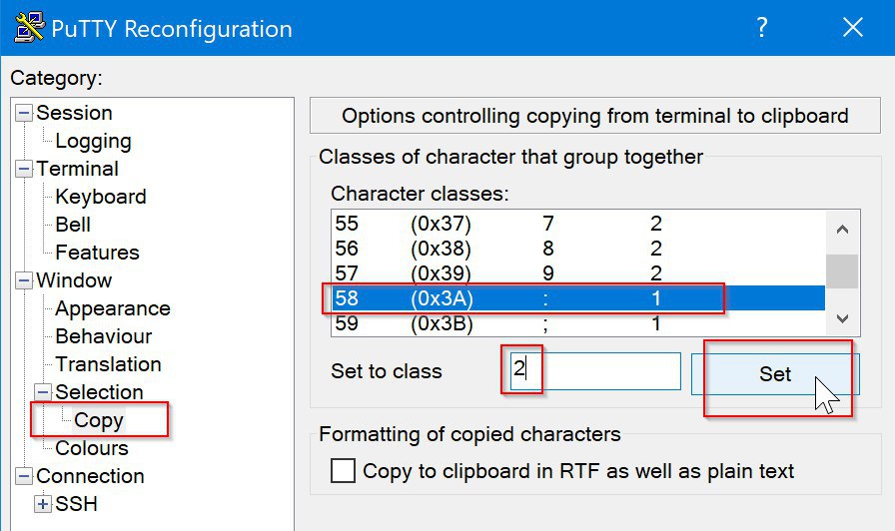Image resolution: width=895 pixels, height=531 pixels.
Task: Select character class row 56 (0x38)
Action: (578, 249)
